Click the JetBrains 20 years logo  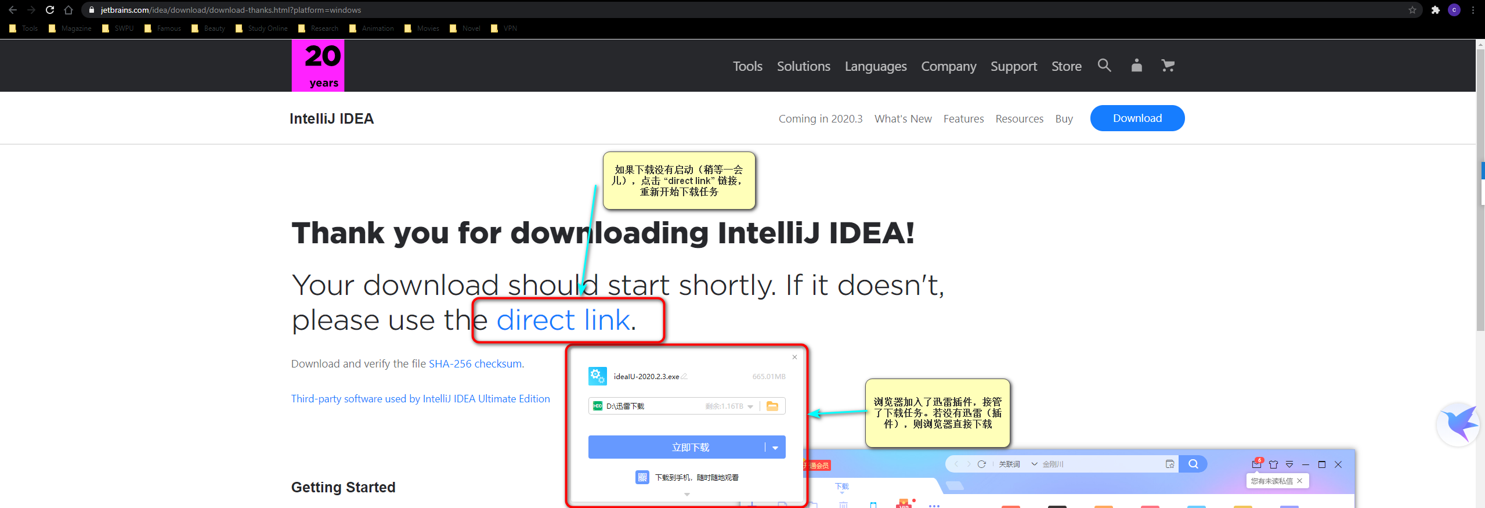[x=318, y=66]
